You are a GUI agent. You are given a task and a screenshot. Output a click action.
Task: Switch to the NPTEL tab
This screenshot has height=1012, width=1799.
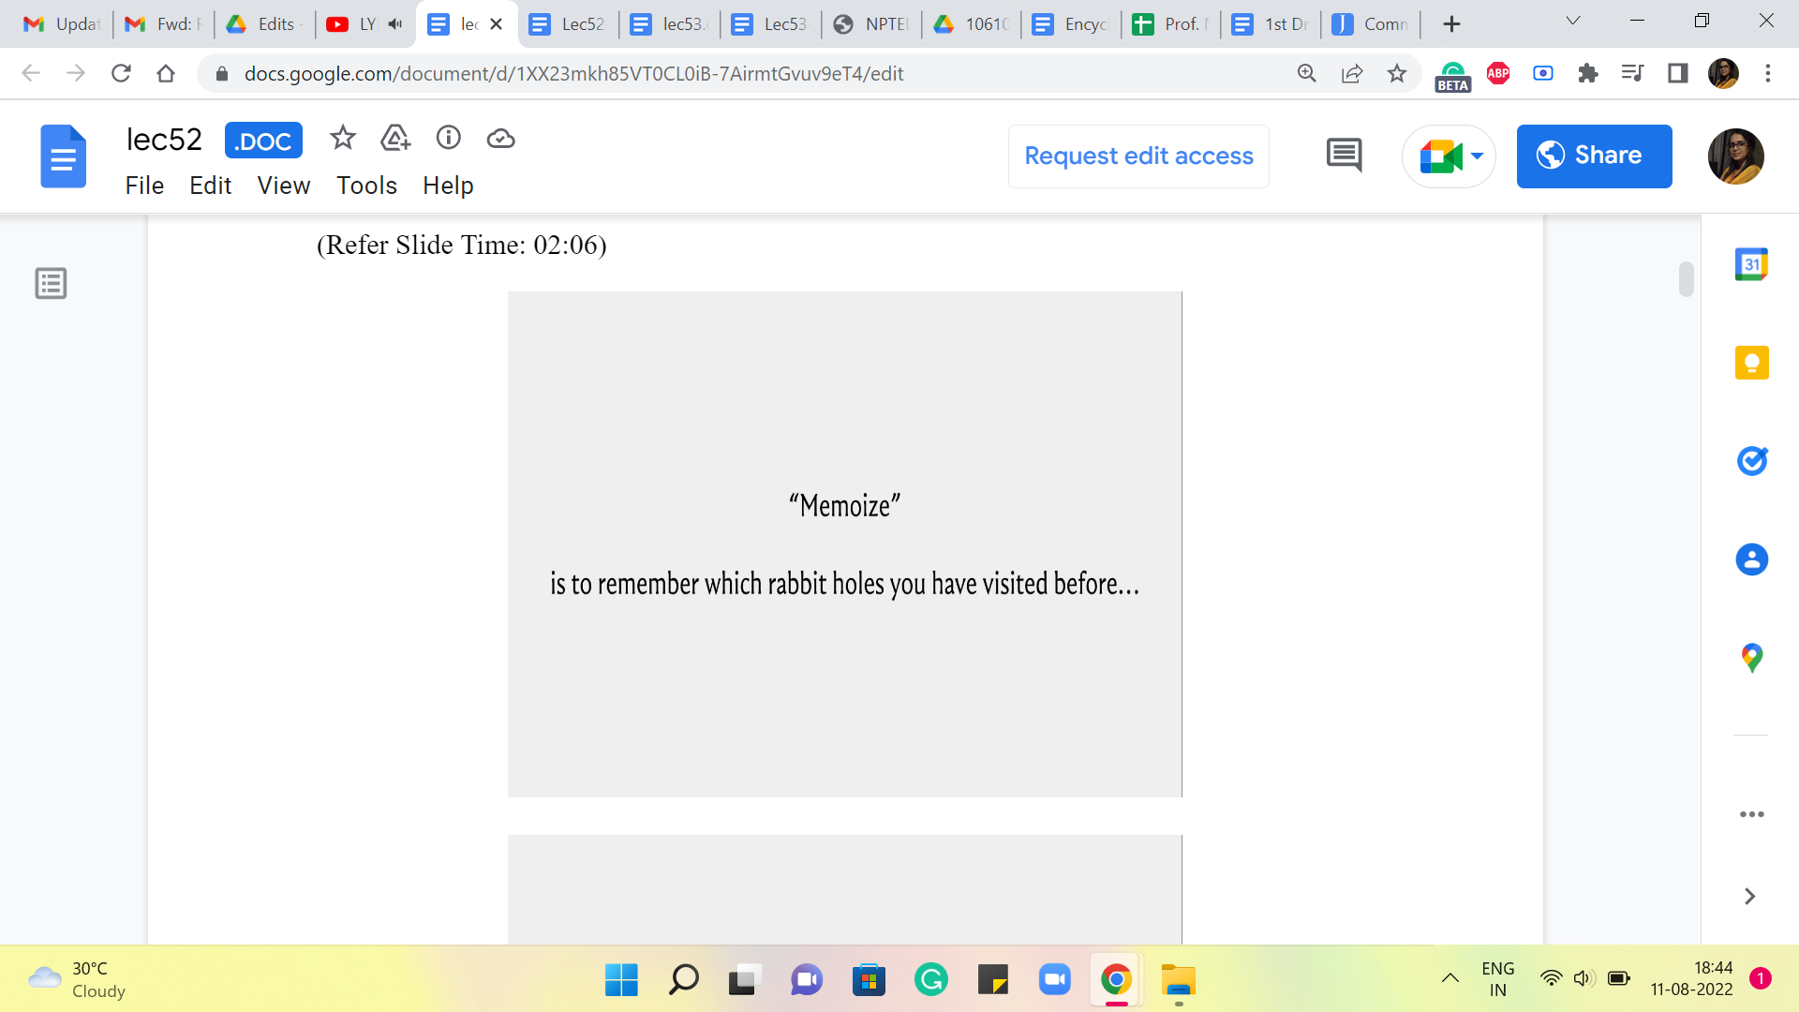[872, 24]
